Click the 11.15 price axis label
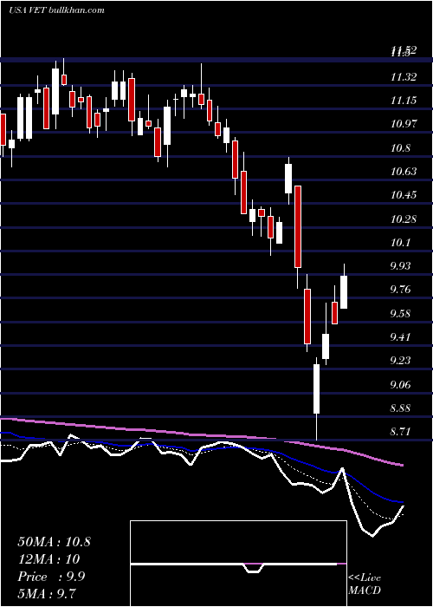Image resolution: width=433 pixels, height=607 pixels. point(404,101)
